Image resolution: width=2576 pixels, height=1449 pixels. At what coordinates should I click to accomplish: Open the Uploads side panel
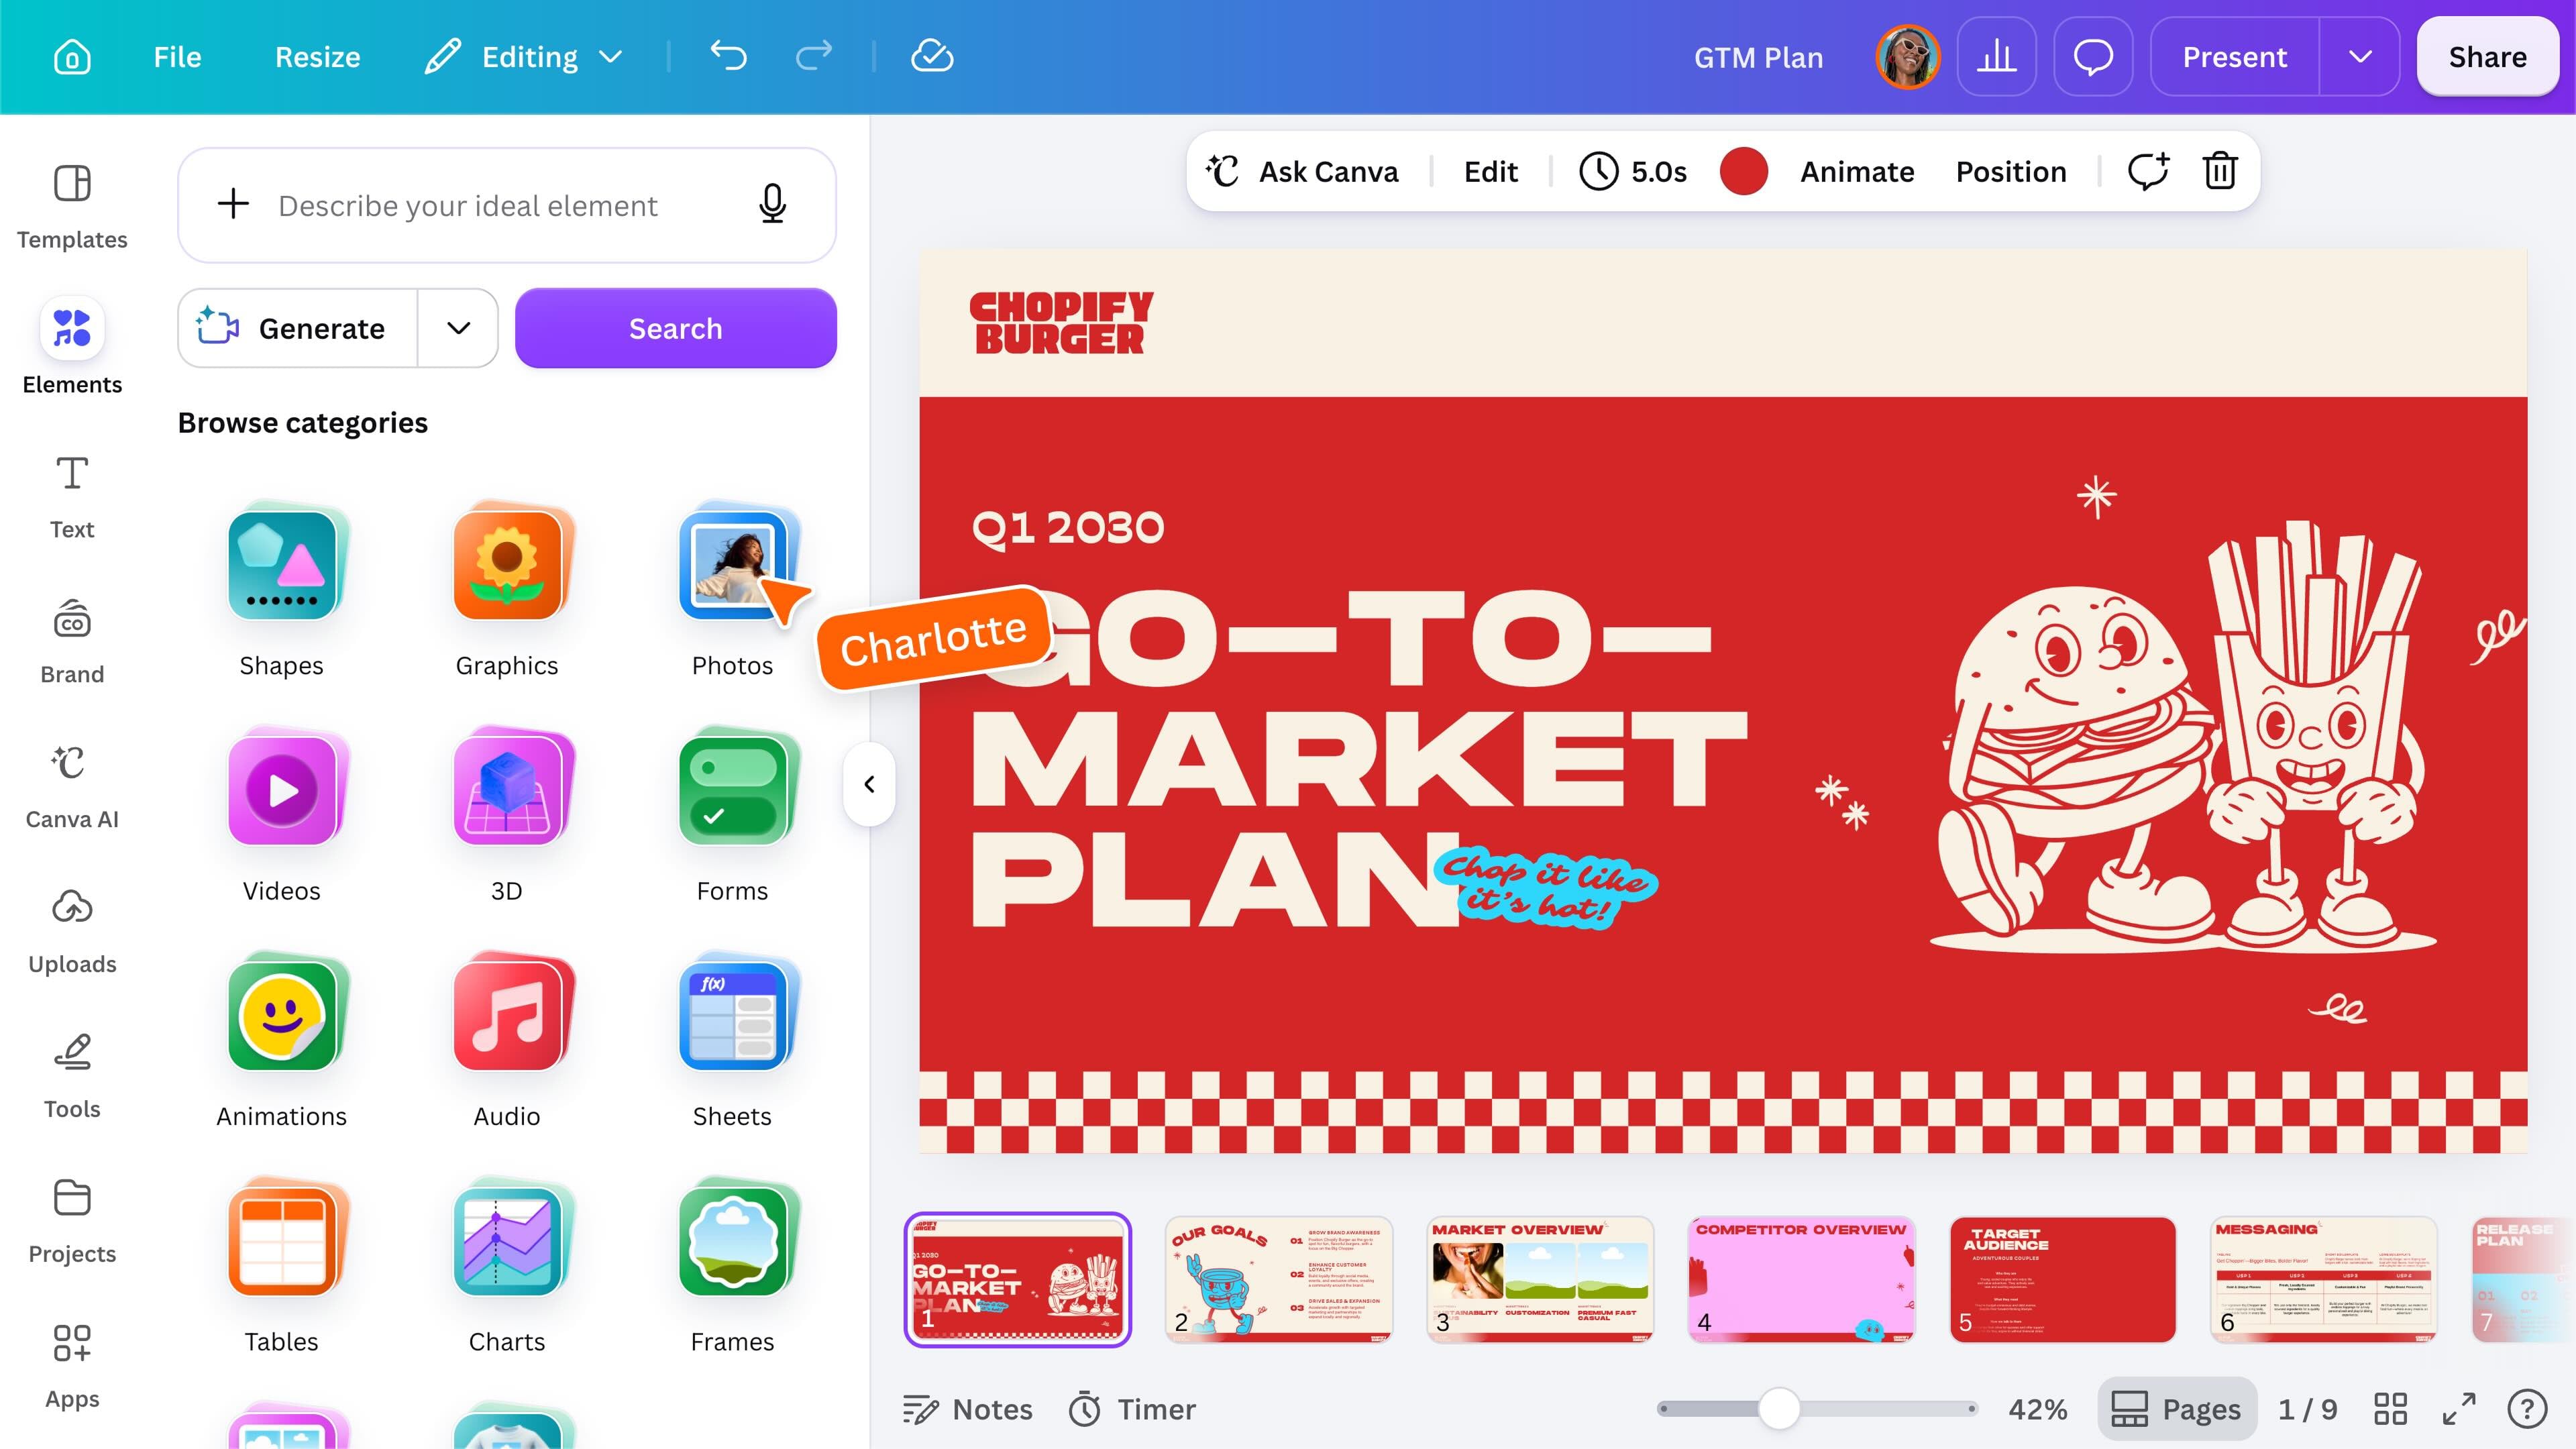[x=72, y=932]
